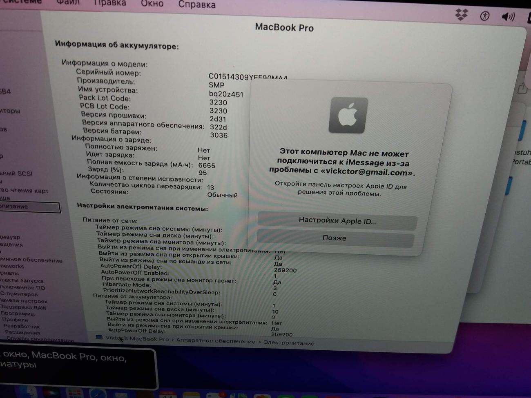Open the Dropbox menu bar icon

pos(461,15)
